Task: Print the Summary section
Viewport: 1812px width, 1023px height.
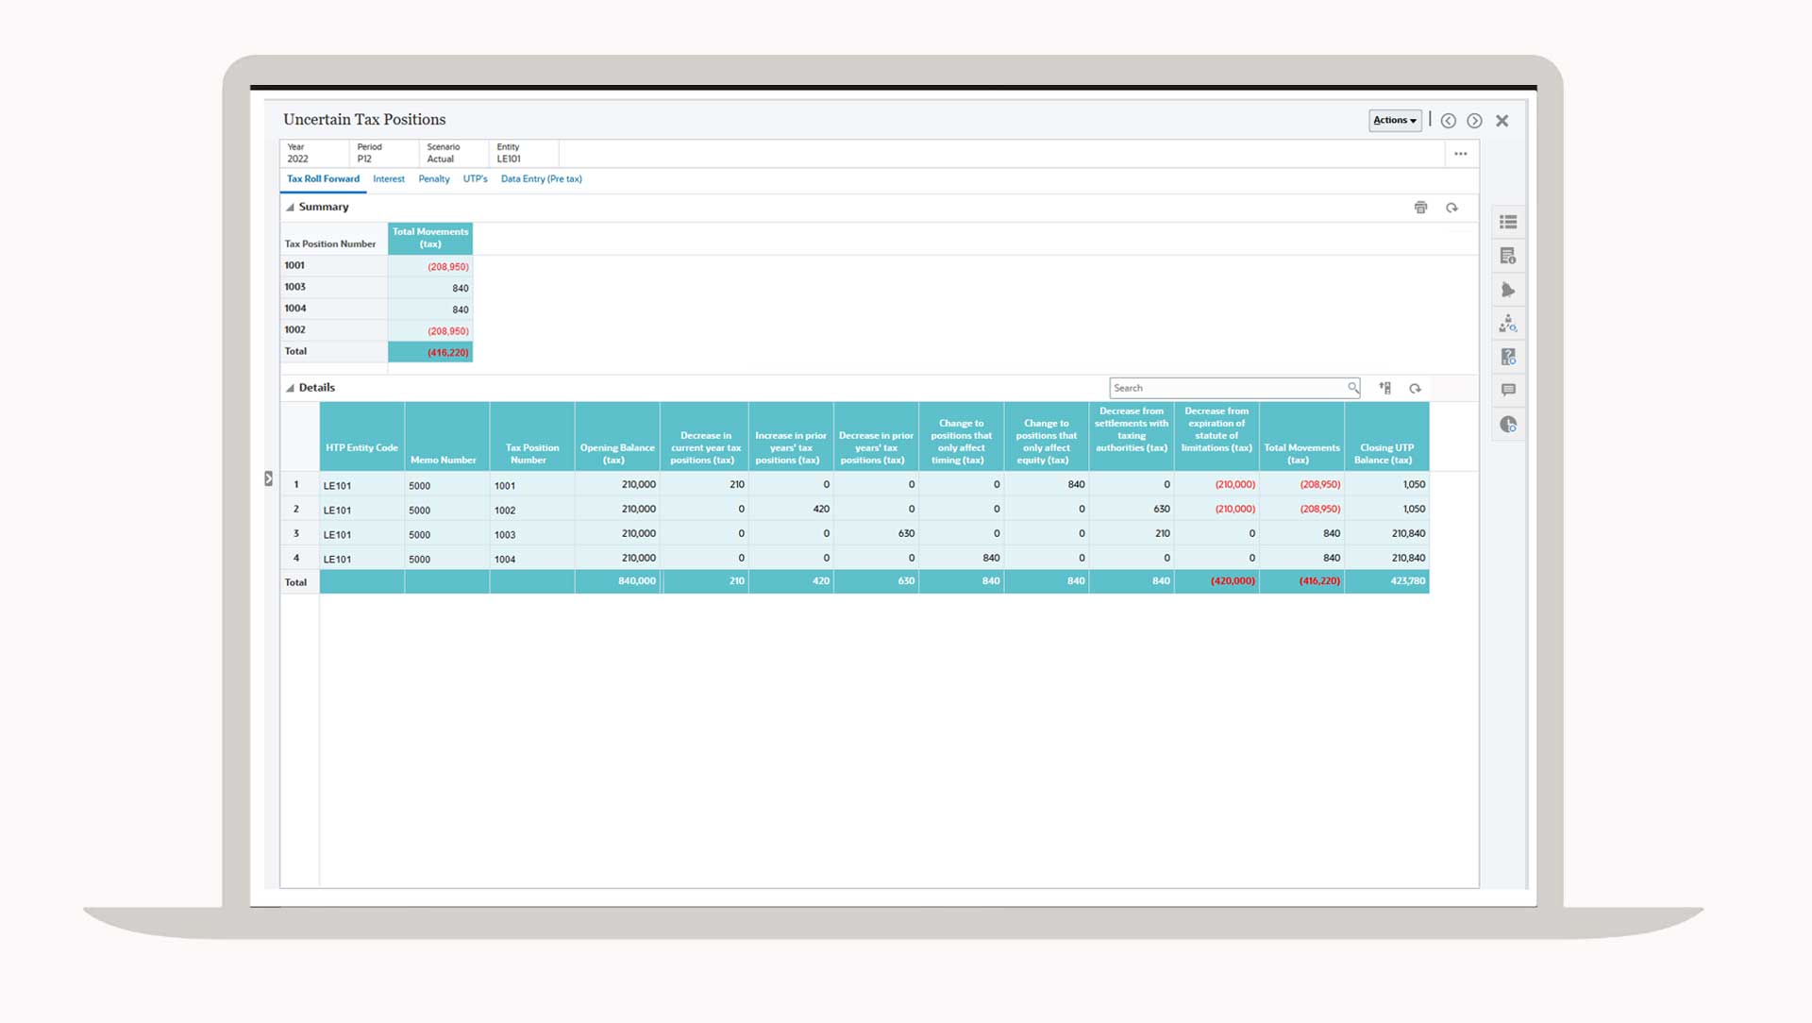Action: click(1420, 208)
